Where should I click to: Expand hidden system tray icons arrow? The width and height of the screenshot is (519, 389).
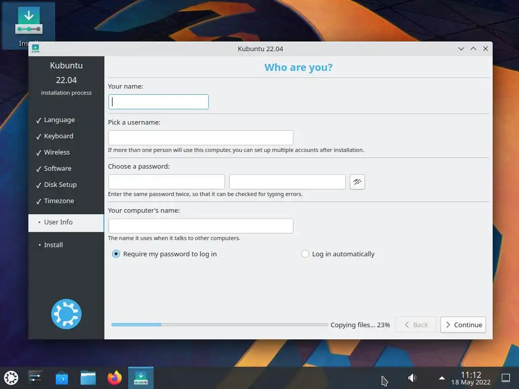(441, 378)
